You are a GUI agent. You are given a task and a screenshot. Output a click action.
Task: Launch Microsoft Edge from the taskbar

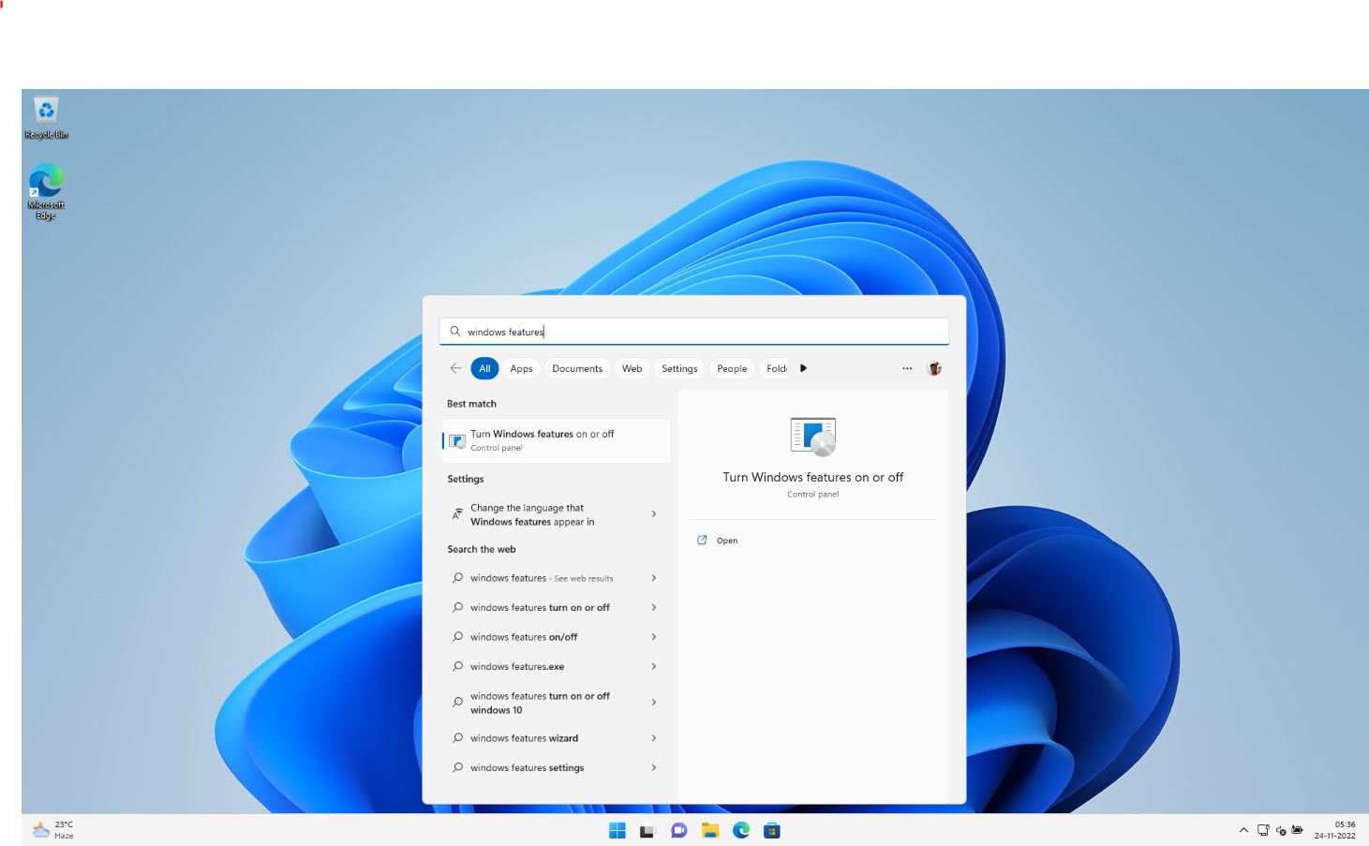pyautogui.click(x=741, y=830)
